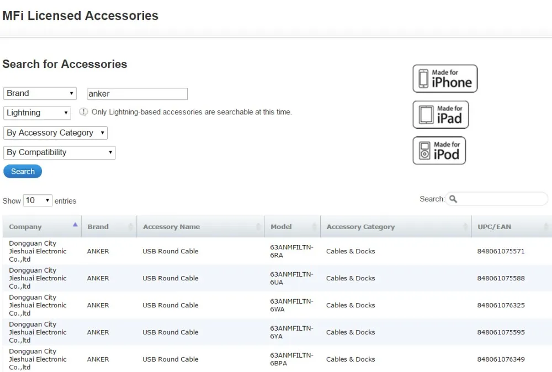Sort table by Brand header
552x372 pixels.
point(109,227)
